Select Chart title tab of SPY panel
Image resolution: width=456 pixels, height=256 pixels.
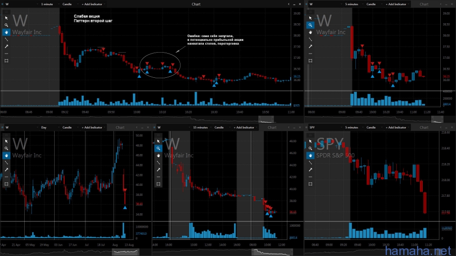pyautogui.click(x=424, y=128)
